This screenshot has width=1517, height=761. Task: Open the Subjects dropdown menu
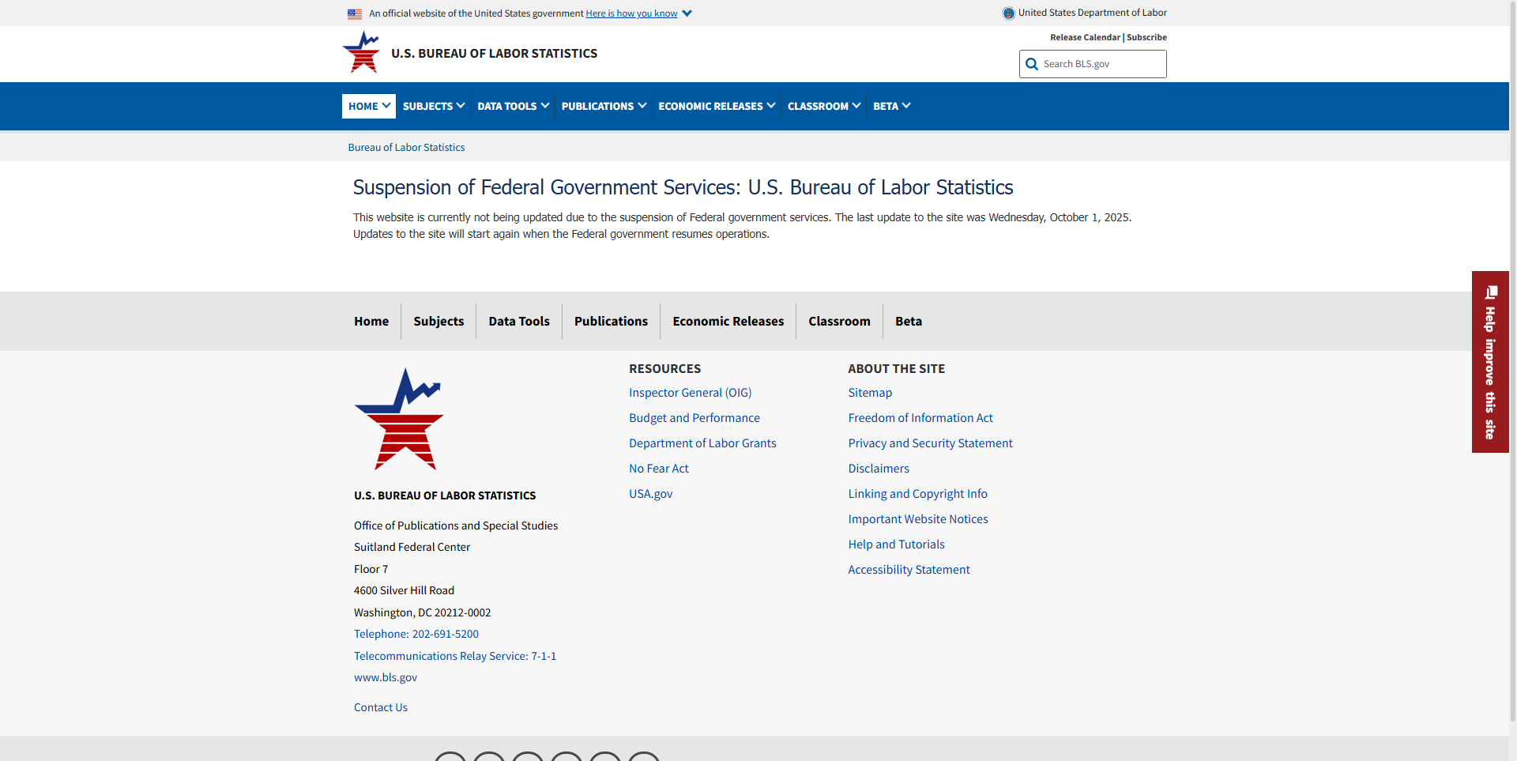434,106
